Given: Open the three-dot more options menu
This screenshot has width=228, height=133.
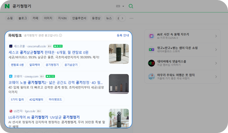Looking at the screenshot, I should tap(131, 18).
